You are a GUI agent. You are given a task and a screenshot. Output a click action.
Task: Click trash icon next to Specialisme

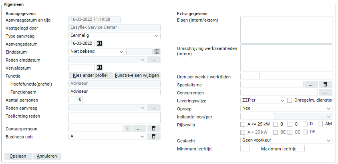325,84
